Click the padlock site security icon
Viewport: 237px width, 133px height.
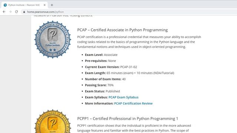(x=24, y=12)
